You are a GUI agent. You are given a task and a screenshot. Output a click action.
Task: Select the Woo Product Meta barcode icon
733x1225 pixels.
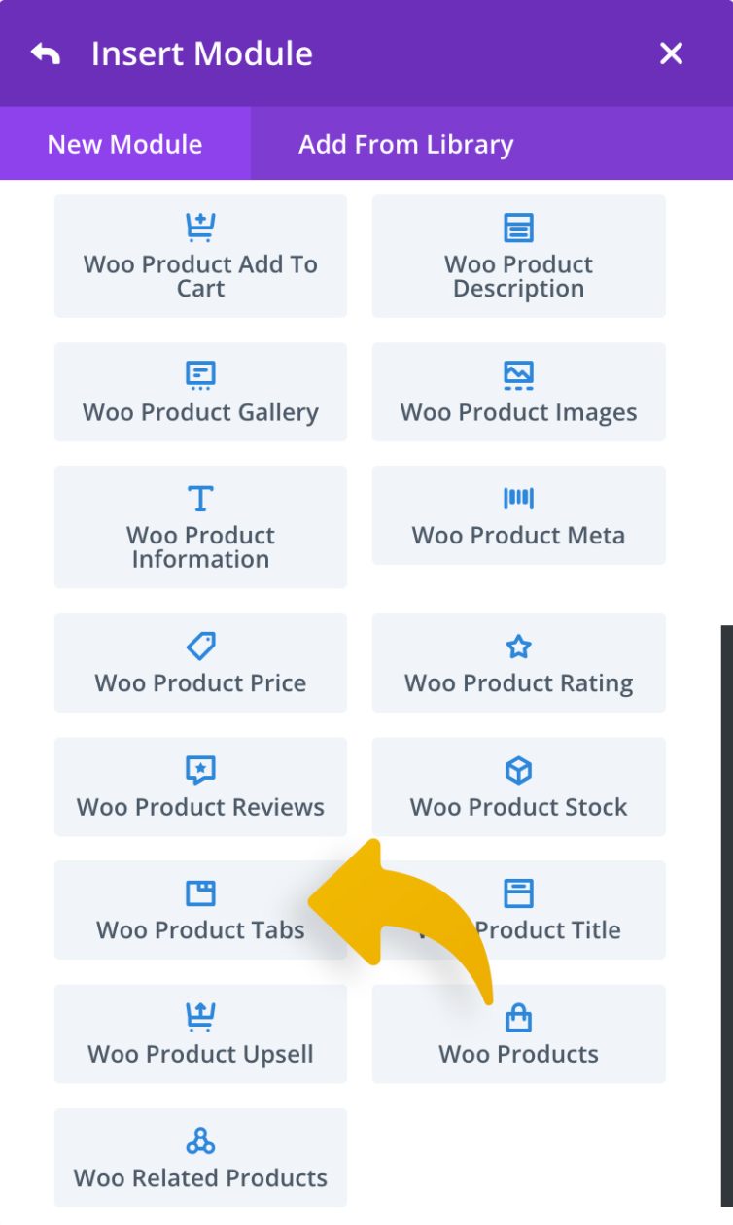pyautogui.click(x=518, y=498)
